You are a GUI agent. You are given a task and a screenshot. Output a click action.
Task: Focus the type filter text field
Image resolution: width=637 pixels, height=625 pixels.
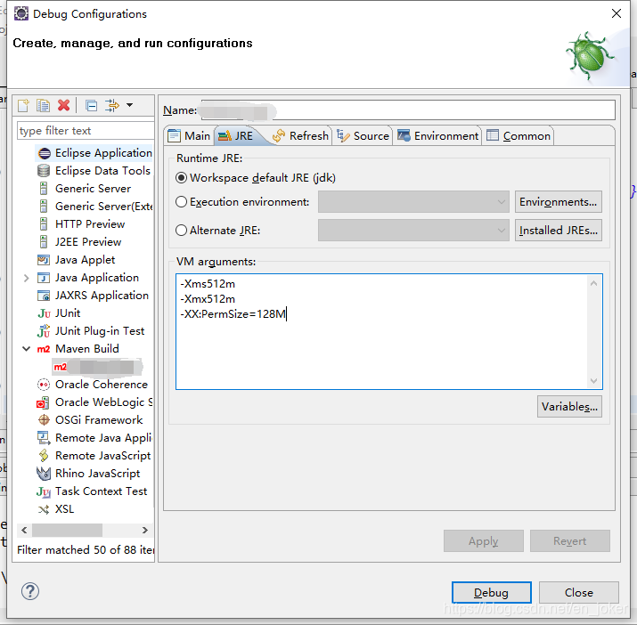(x=86, y=131)
